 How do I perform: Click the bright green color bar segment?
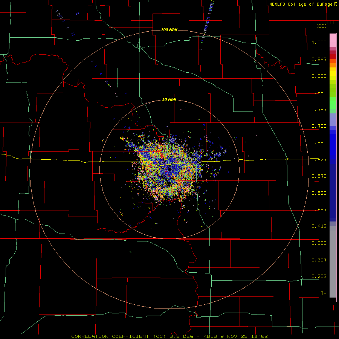(333, 103)
